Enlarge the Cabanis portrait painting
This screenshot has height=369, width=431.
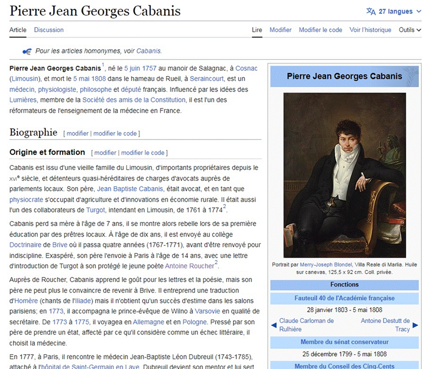click(x=344, y=175)
